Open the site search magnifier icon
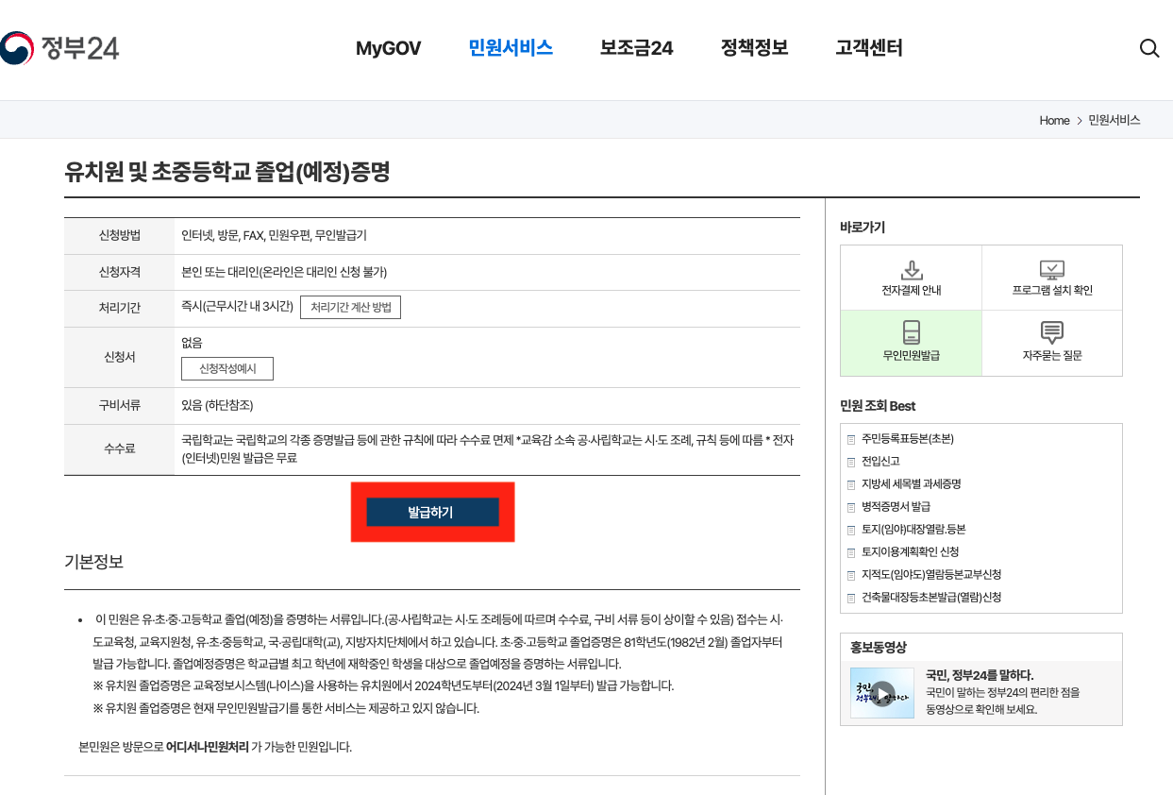1173x795 pixels. point(1148,47)
